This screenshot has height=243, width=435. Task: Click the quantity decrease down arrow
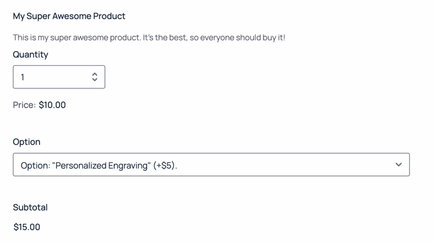(95, 79)
